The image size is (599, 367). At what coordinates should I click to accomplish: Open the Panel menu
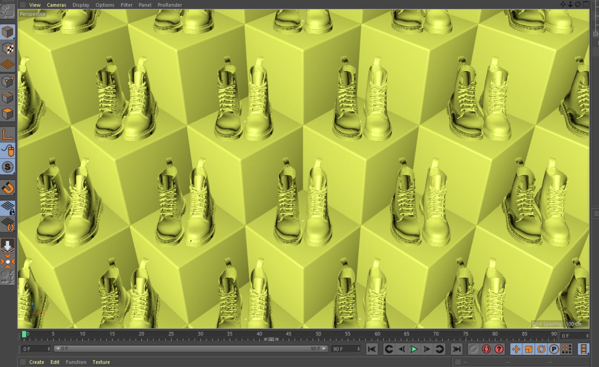click(x=145, y=5)
